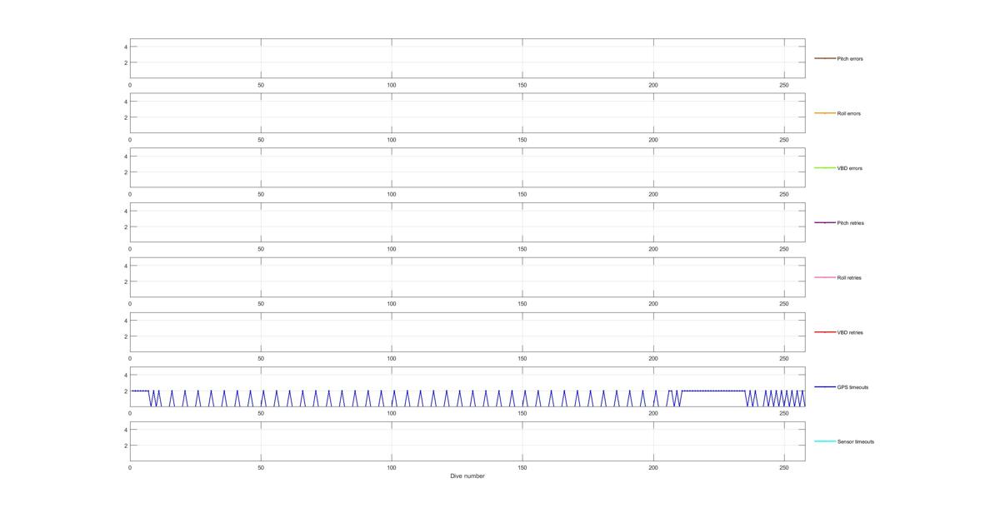Image resolution: width=1000 pixels, height=518 pixels.
Task: Click the green VBD errors legend line
Action: (x=825, y=168)
